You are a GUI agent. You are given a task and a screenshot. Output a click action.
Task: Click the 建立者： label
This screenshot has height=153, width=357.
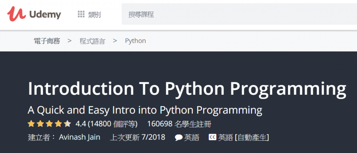[x=42, y=137]
